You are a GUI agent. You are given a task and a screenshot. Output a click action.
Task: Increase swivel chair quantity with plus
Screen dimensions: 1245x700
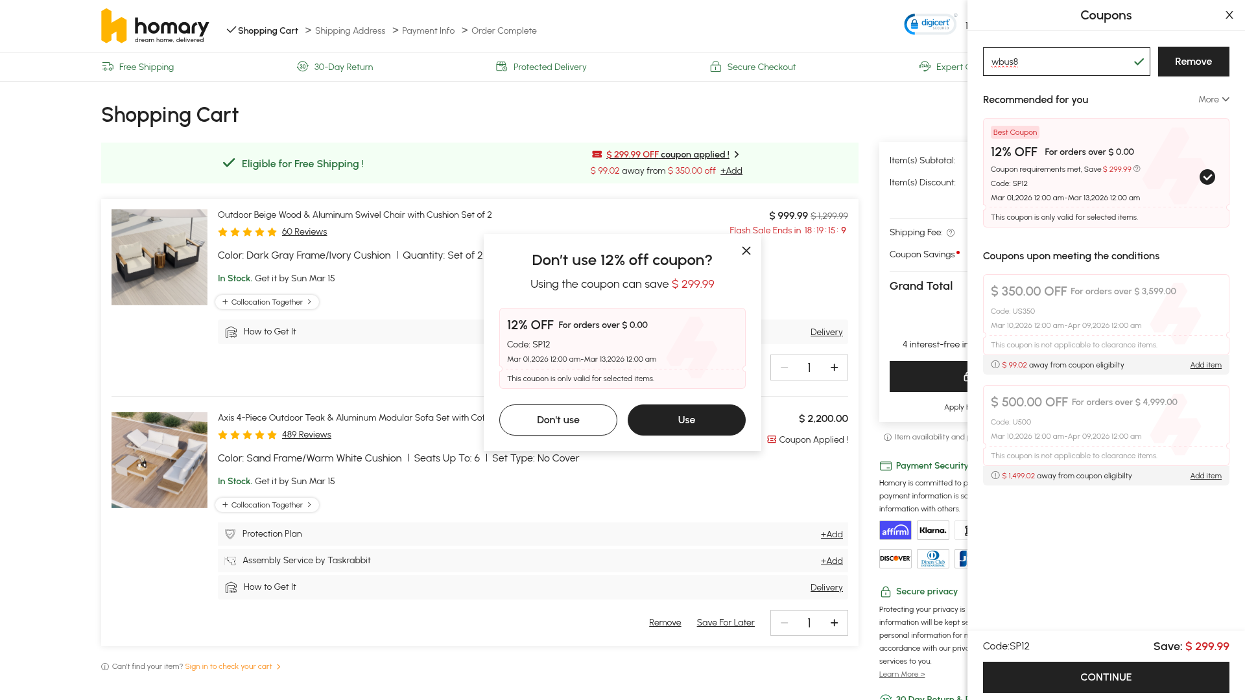tap(834, 367)
